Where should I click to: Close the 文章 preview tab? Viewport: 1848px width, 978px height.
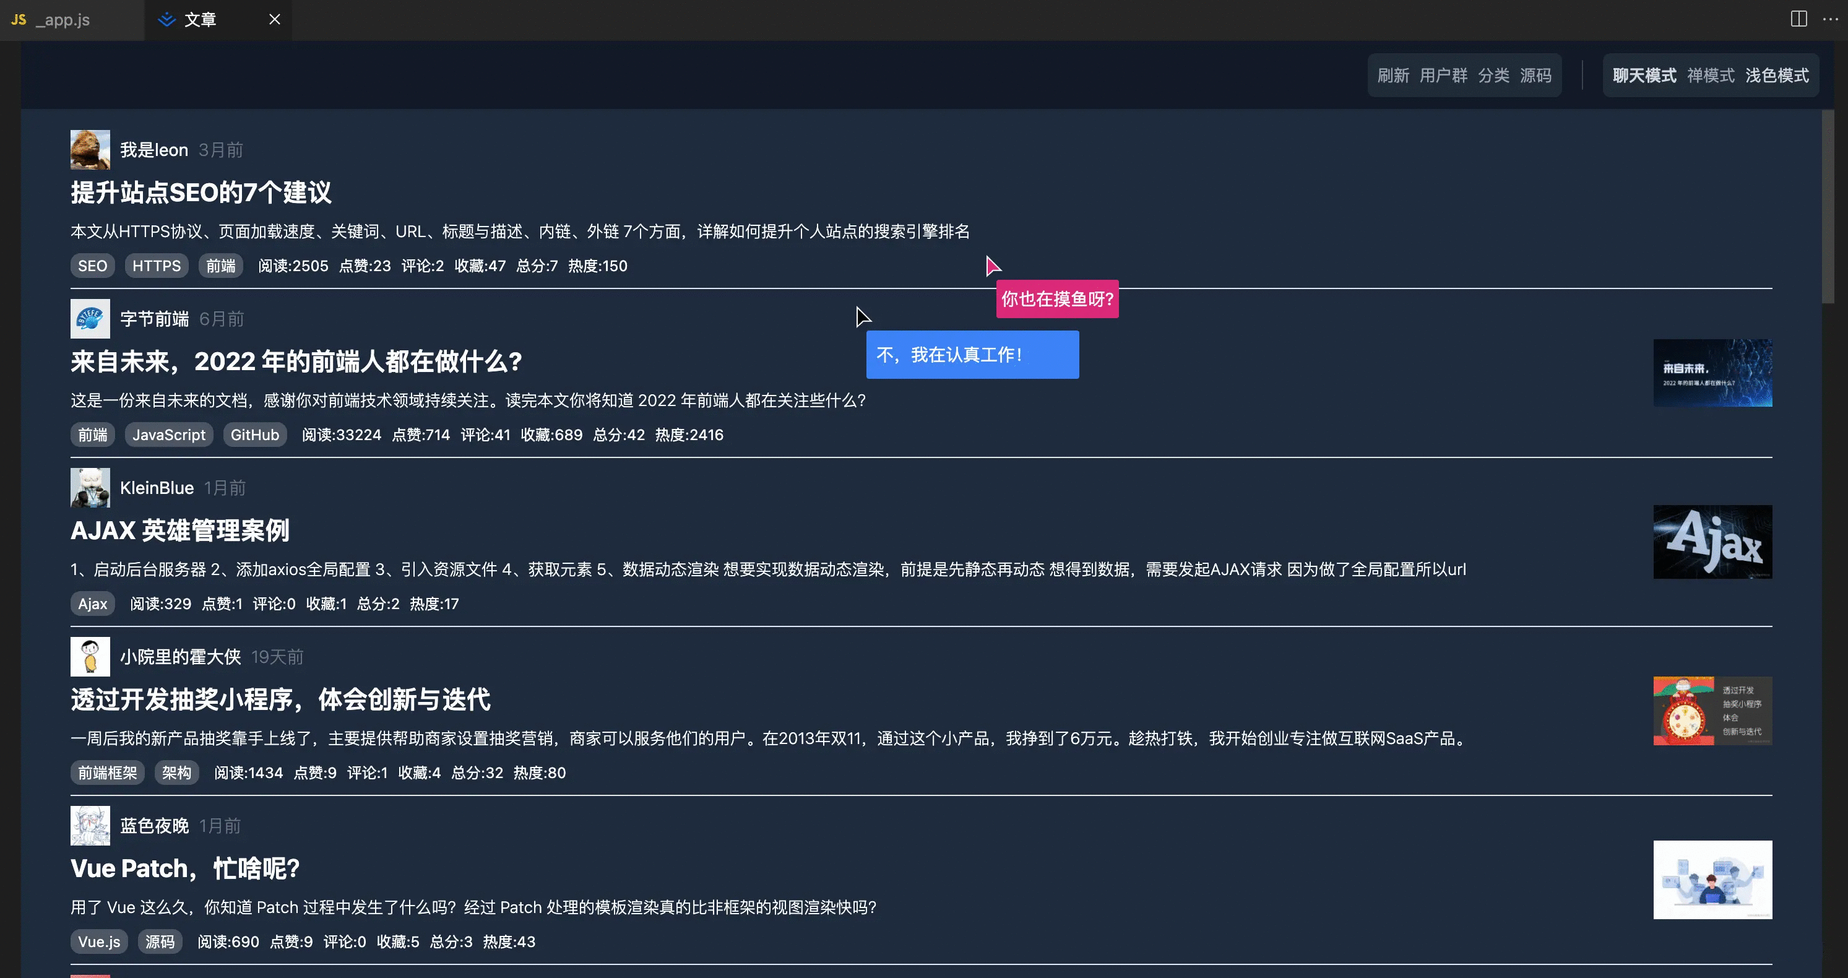[274, 19]
